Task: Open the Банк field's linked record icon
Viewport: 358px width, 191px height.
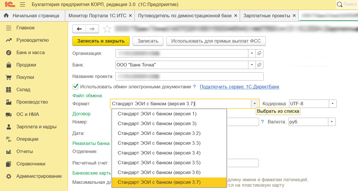Action: click(259, 65)
